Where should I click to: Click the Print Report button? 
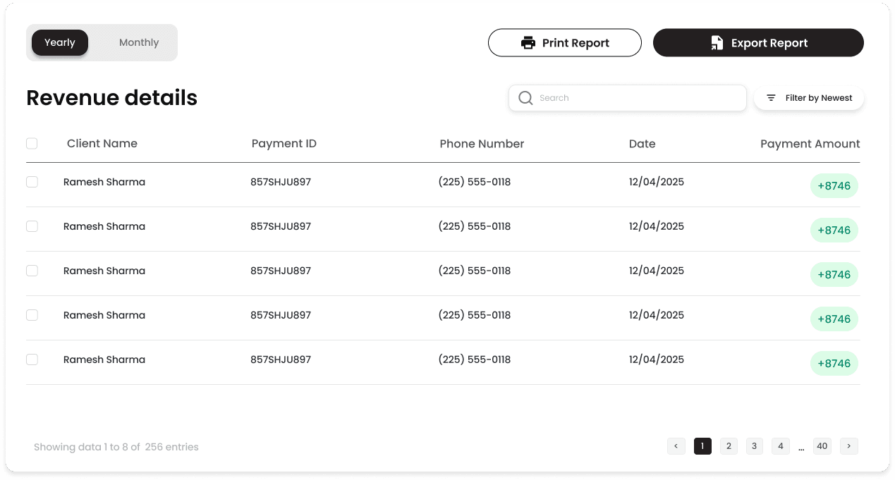(564, 42)
